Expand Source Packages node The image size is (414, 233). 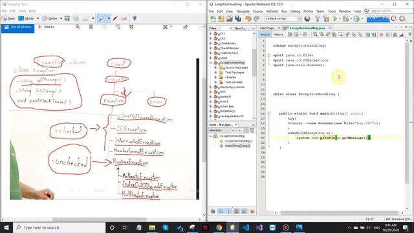215,67
